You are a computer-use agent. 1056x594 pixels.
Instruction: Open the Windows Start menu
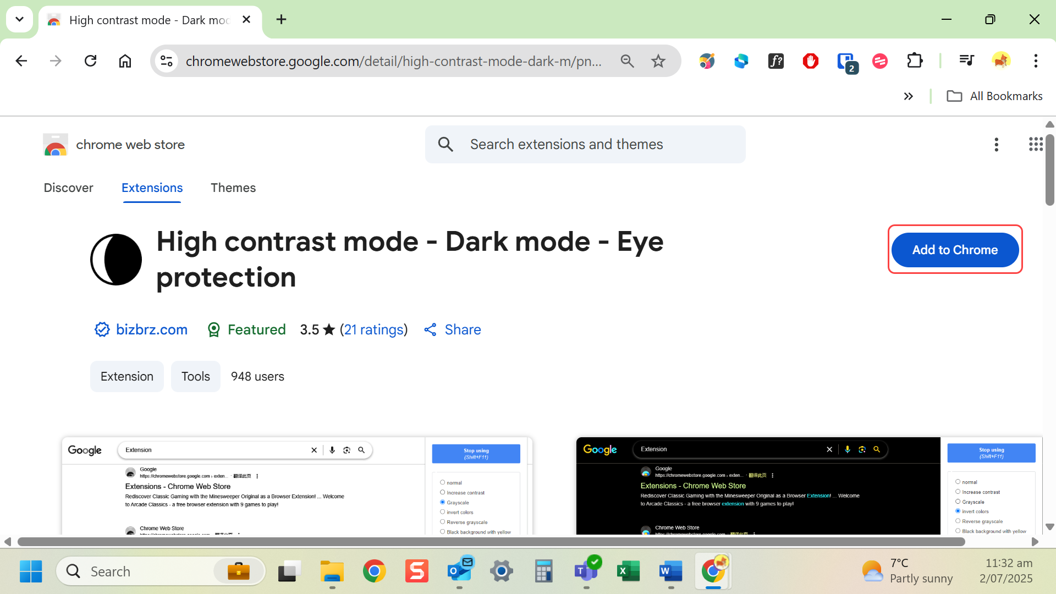click(x=31, y=571)
